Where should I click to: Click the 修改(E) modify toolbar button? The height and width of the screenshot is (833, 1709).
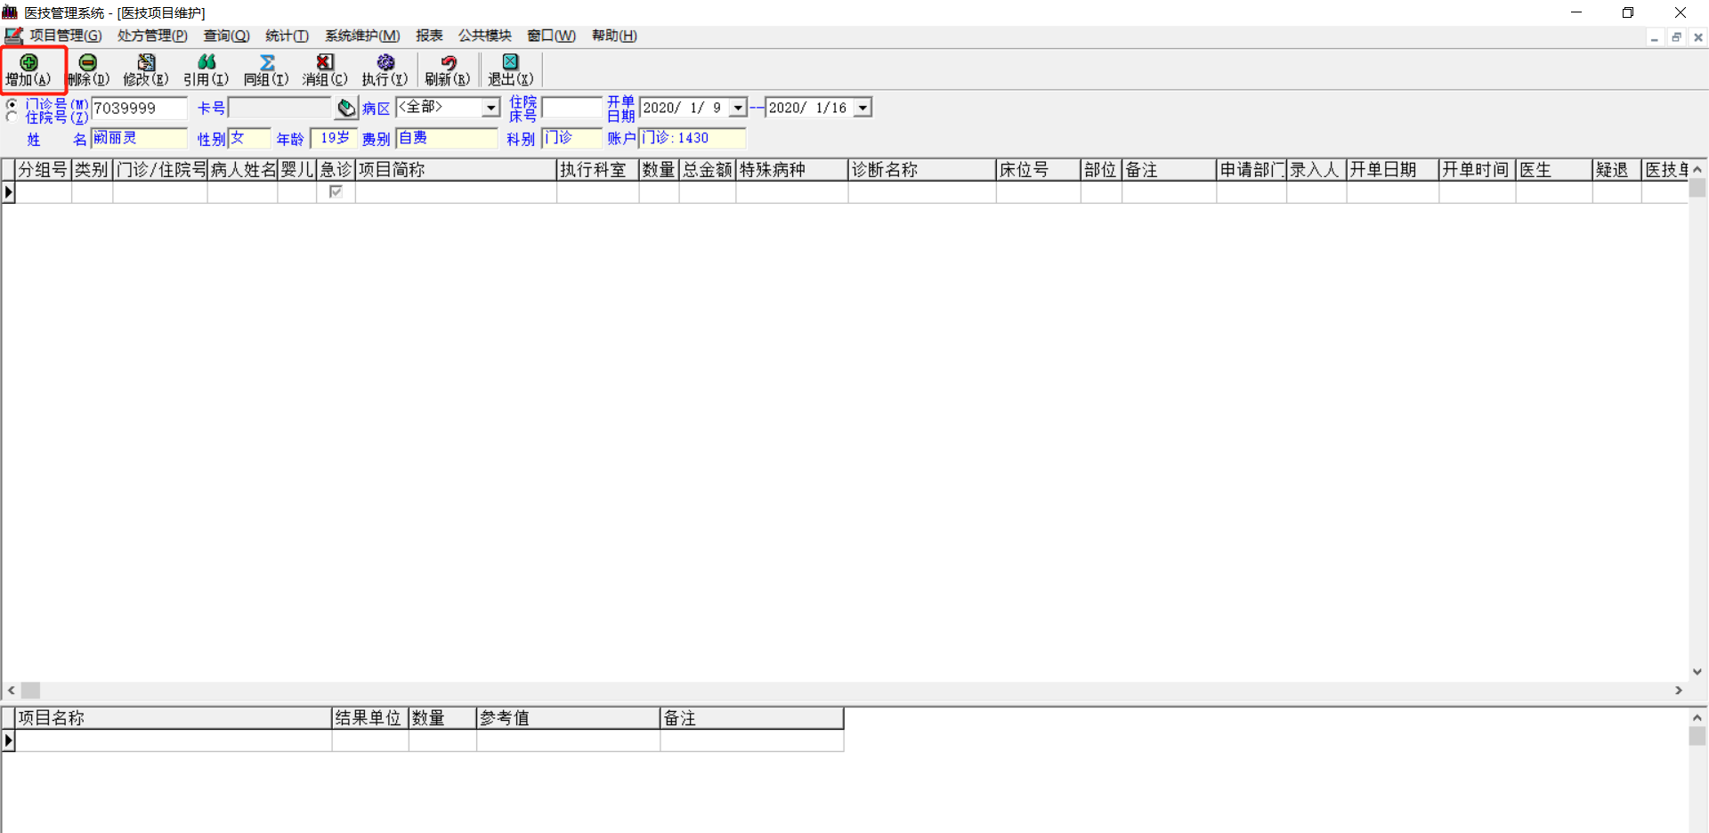(146, 69)
